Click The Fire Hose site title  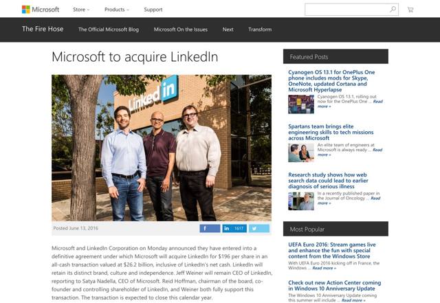[x=42, y=30]
